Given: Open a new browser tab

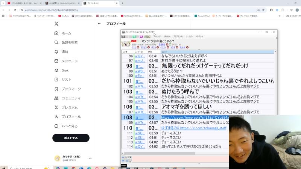Looking at the screenshot, I should click(x=123, y=3).
